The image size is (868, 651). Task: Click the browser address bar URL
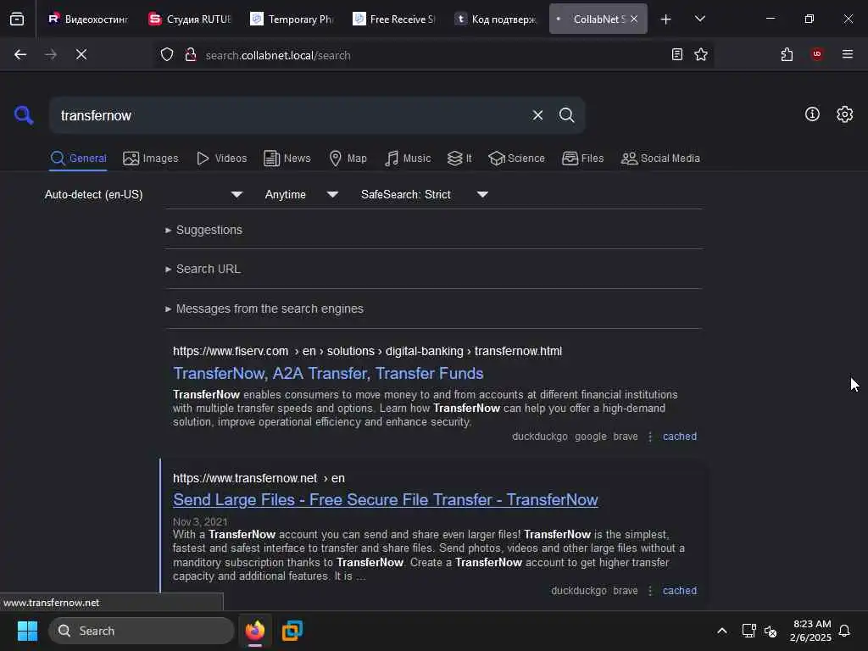(278, 55)
